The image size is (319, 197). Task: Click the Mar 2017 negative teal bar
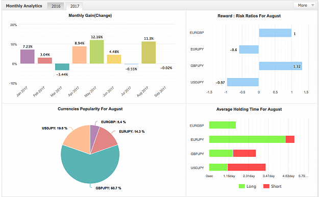click(62, 67)
